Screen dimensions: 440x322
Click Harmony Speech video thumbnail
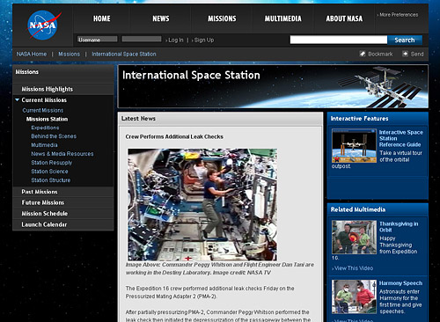point(354,296)
